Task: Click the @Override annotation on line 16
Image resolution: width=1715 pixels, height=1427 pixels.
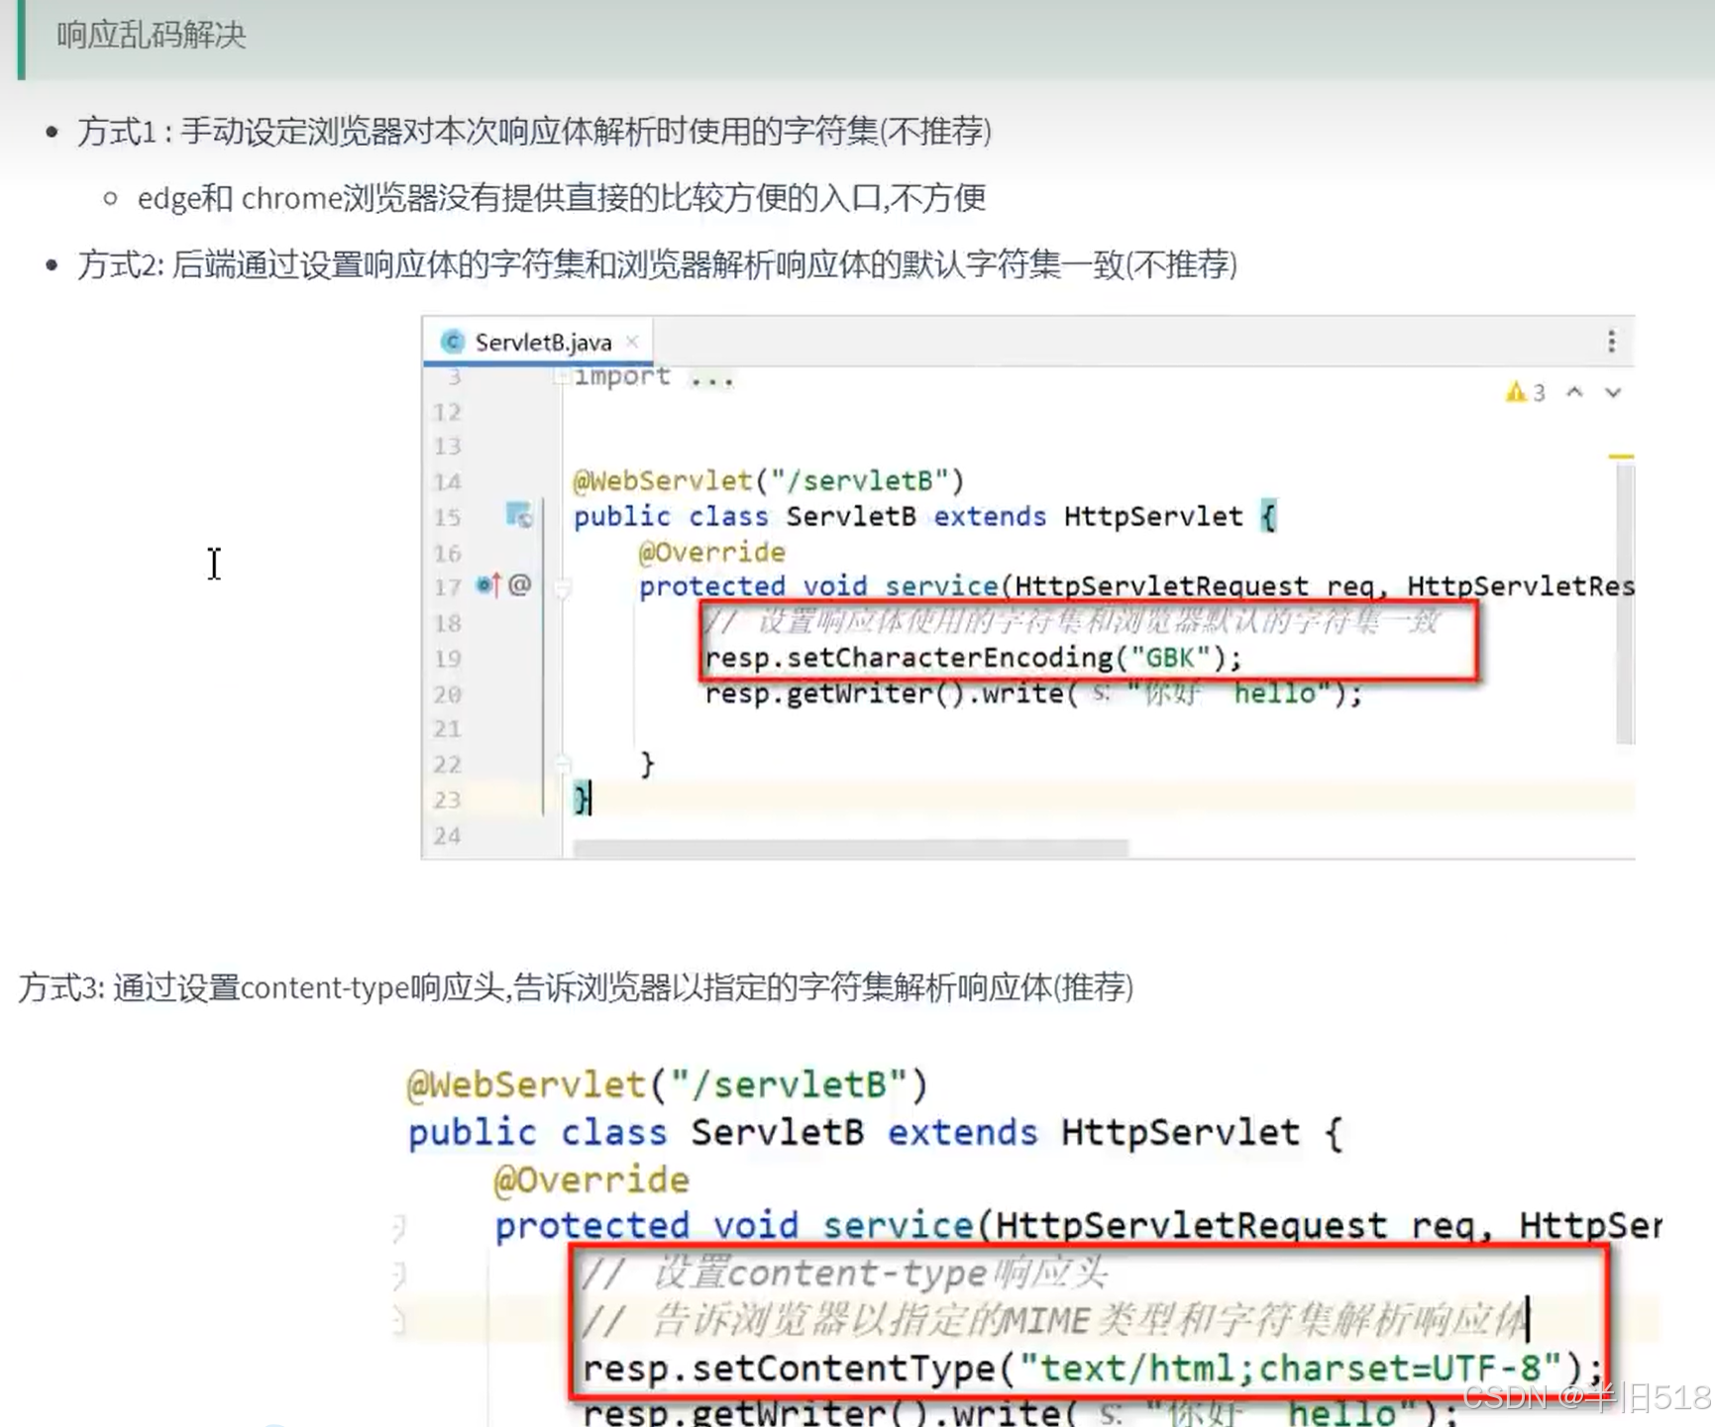Action: [x=712, y=552]
